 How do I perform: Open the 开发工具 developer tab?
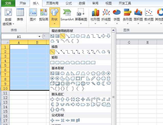tap(125, 3)
